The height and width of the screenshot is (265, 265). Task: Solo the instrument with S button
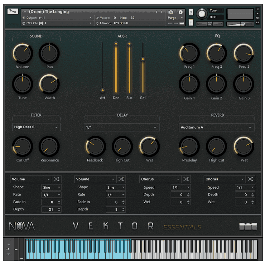tap(191, 12)
